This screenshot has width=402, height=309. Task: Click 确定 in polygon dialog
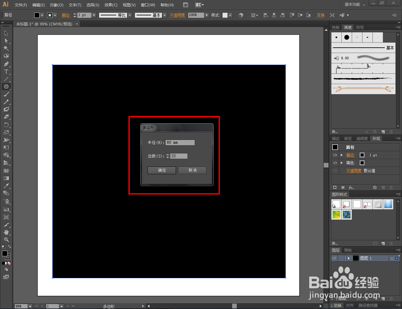(x=162, y=170)
